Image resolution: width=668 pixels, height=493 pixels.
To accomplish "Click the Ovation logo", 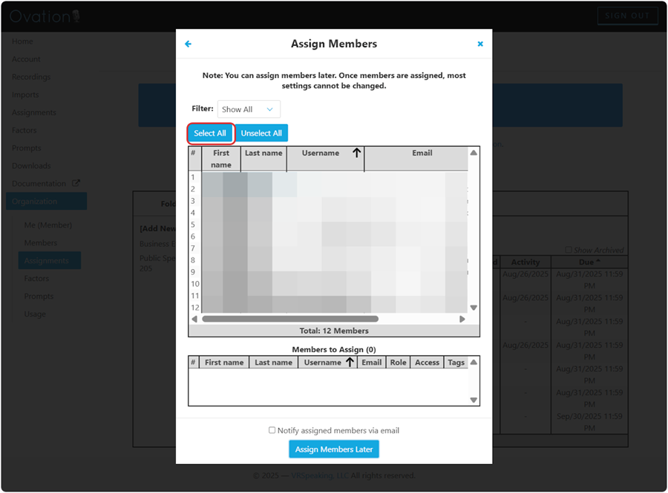I will [45, 16].
